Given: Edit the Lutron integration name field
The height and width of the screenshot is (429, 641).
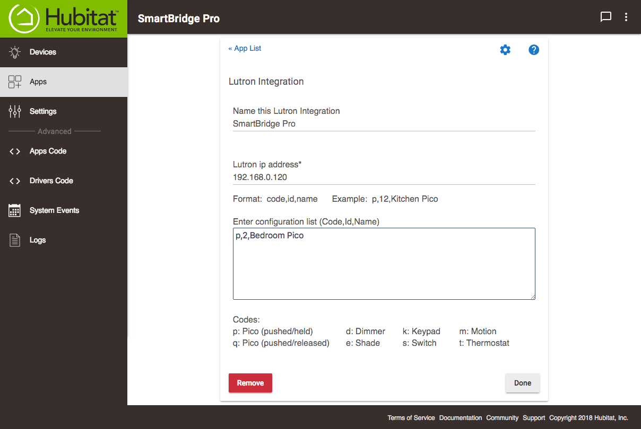Looking at the screenshot, I should [x=384, y=124].
